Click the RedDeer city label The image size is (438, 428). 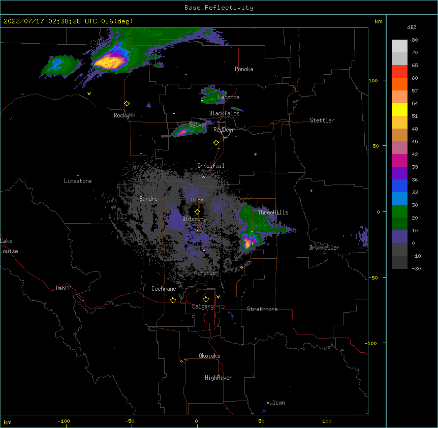(x=224, y=130)
